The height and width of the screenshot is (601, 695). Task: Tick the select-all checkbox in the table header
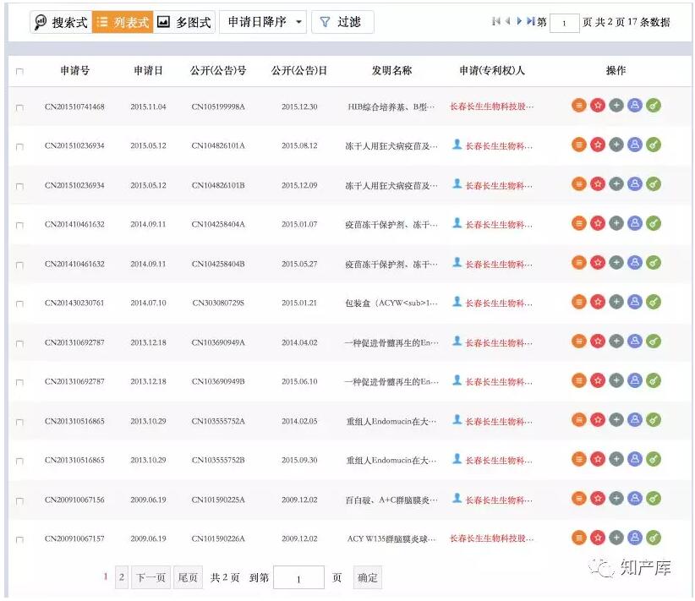(x=19, y=71)
